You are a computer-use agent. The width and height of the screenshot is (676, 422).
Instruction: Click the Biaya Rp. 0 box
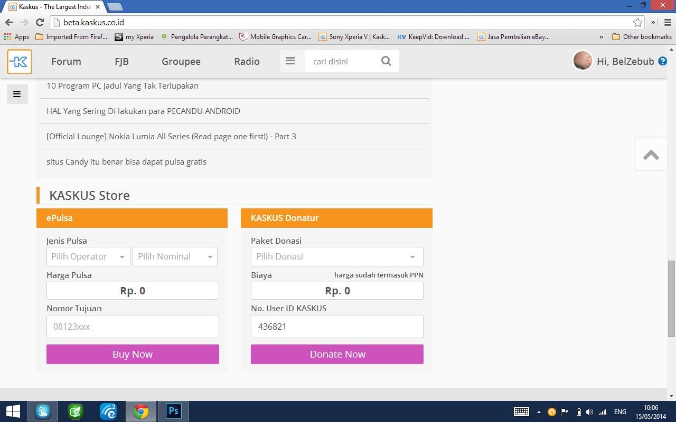point(337,291)
